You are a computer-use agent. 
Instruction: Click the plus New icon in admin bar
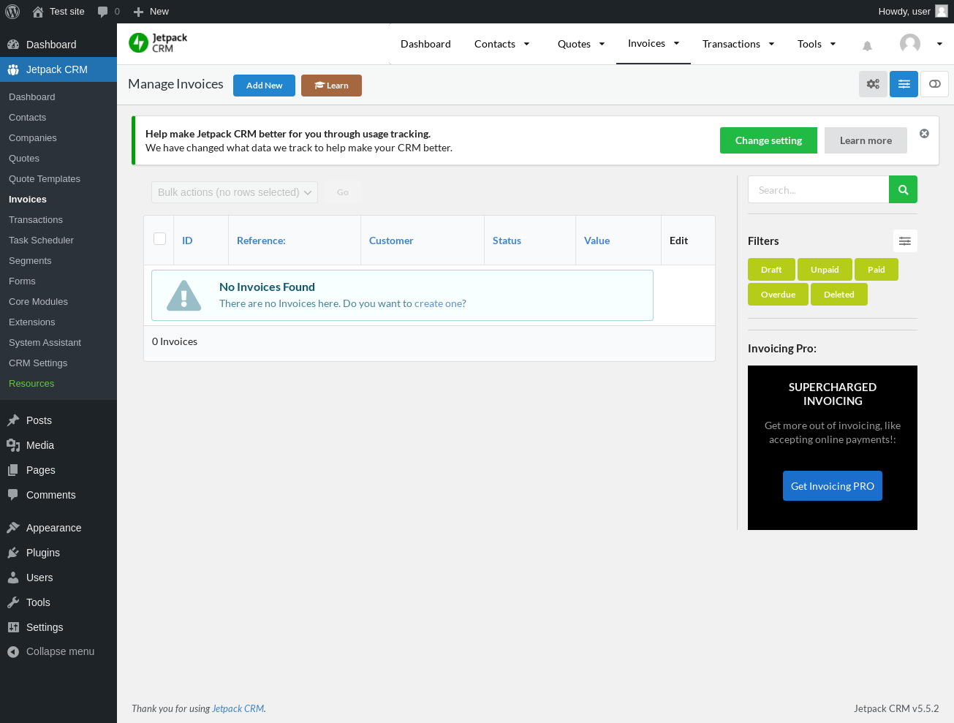138,12
